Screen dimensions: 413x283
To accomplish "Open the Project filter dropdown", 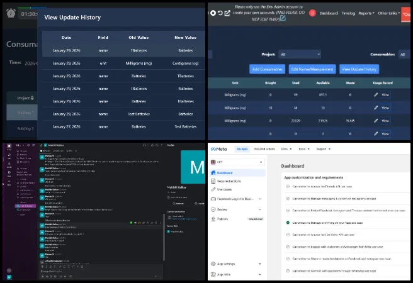I will [300, 55].
